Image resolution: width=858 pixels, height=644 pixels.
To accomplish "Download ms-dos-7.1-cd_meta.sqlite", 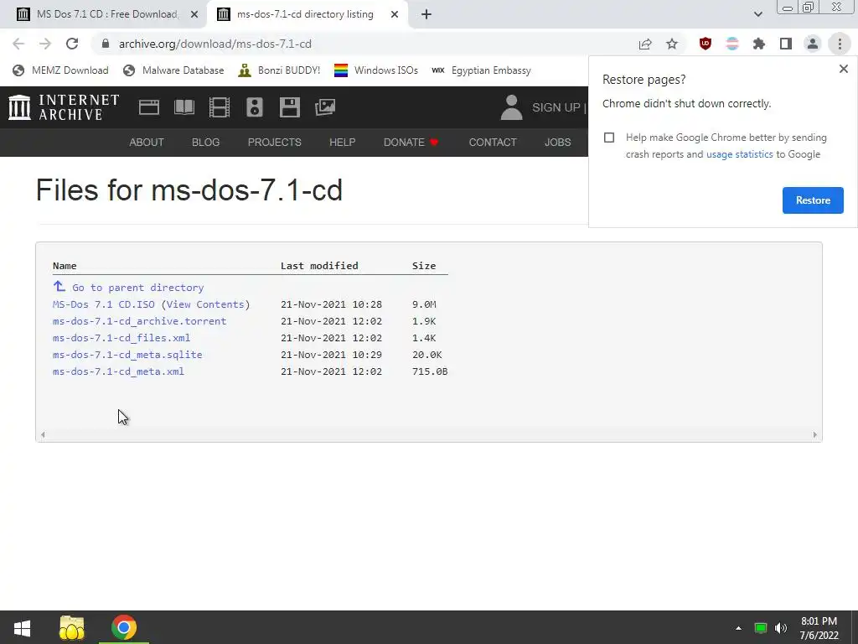I will click(127, 355).
